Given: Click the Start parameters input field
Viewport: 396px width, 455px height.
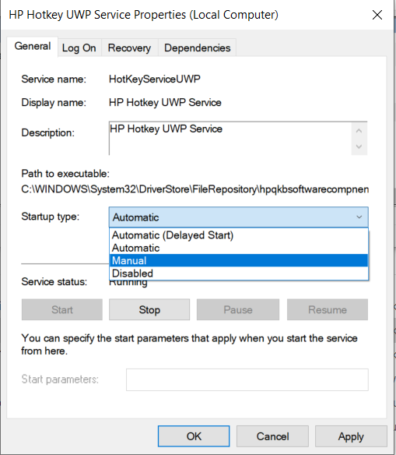Looking at the screenshot, I should pos(247,379).
